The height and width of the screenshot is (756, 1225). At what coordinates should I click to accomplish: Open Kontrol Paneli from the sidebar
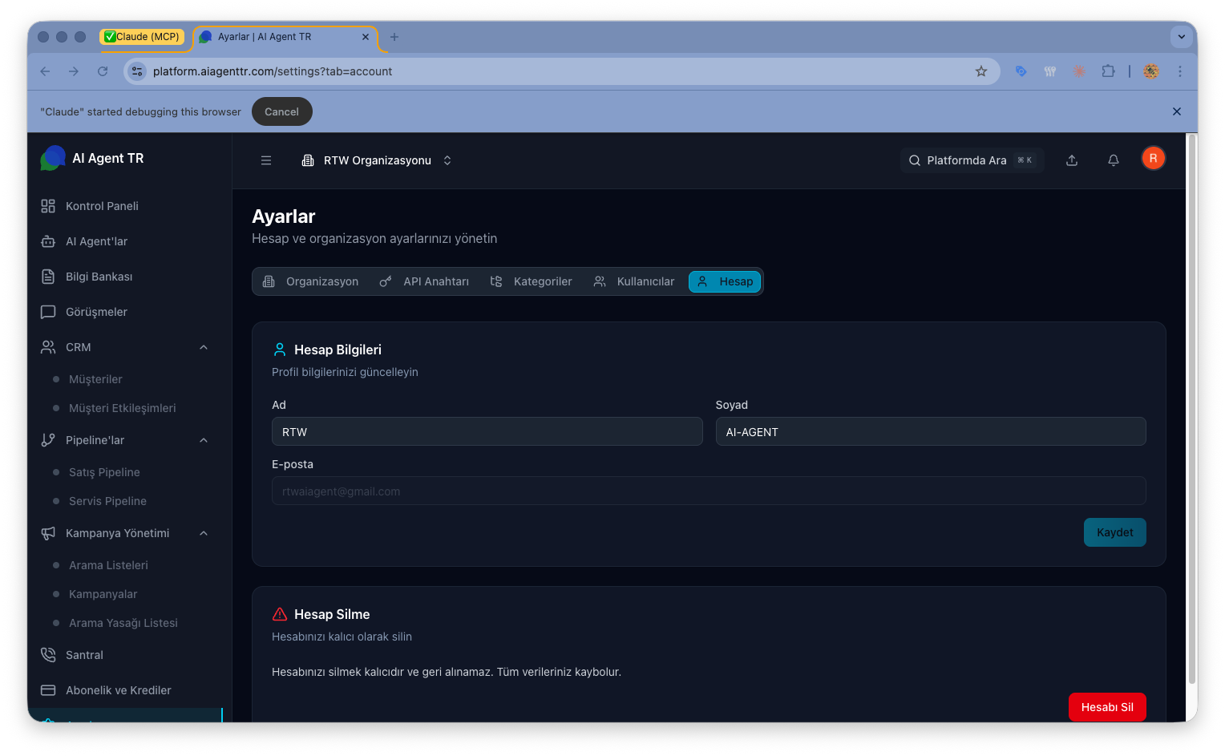click(x=102, y=206)
